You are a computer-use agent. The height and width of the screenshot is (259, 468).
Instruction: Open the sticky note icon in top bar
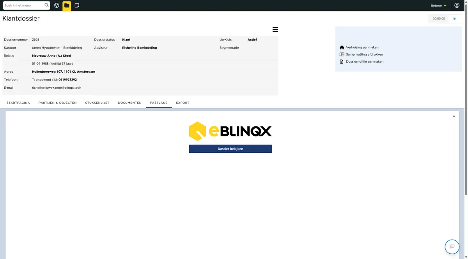77,5
